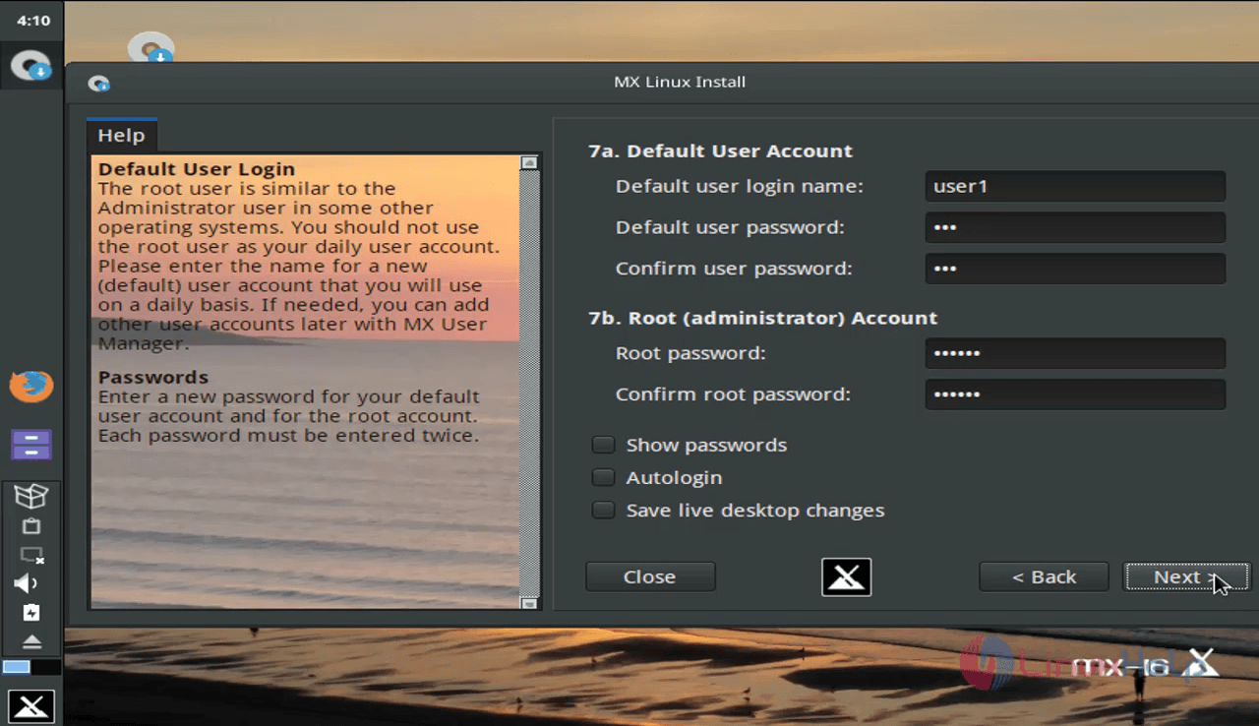This screenshot has width=1259, height=726.
Task: Click the battery power manager icon
Action: point(31,613)
